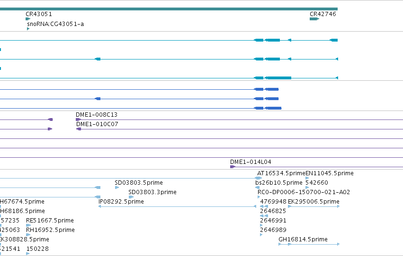Viewport: 403px width, 256px height.
Task: Click the 542660 EST label
Action: tap(317, 183)
